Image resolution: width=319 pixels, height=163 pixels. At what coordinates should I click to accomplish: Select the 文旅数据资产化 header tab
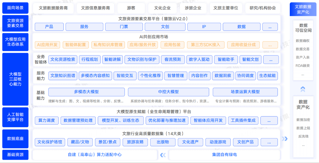pos(303,9)
